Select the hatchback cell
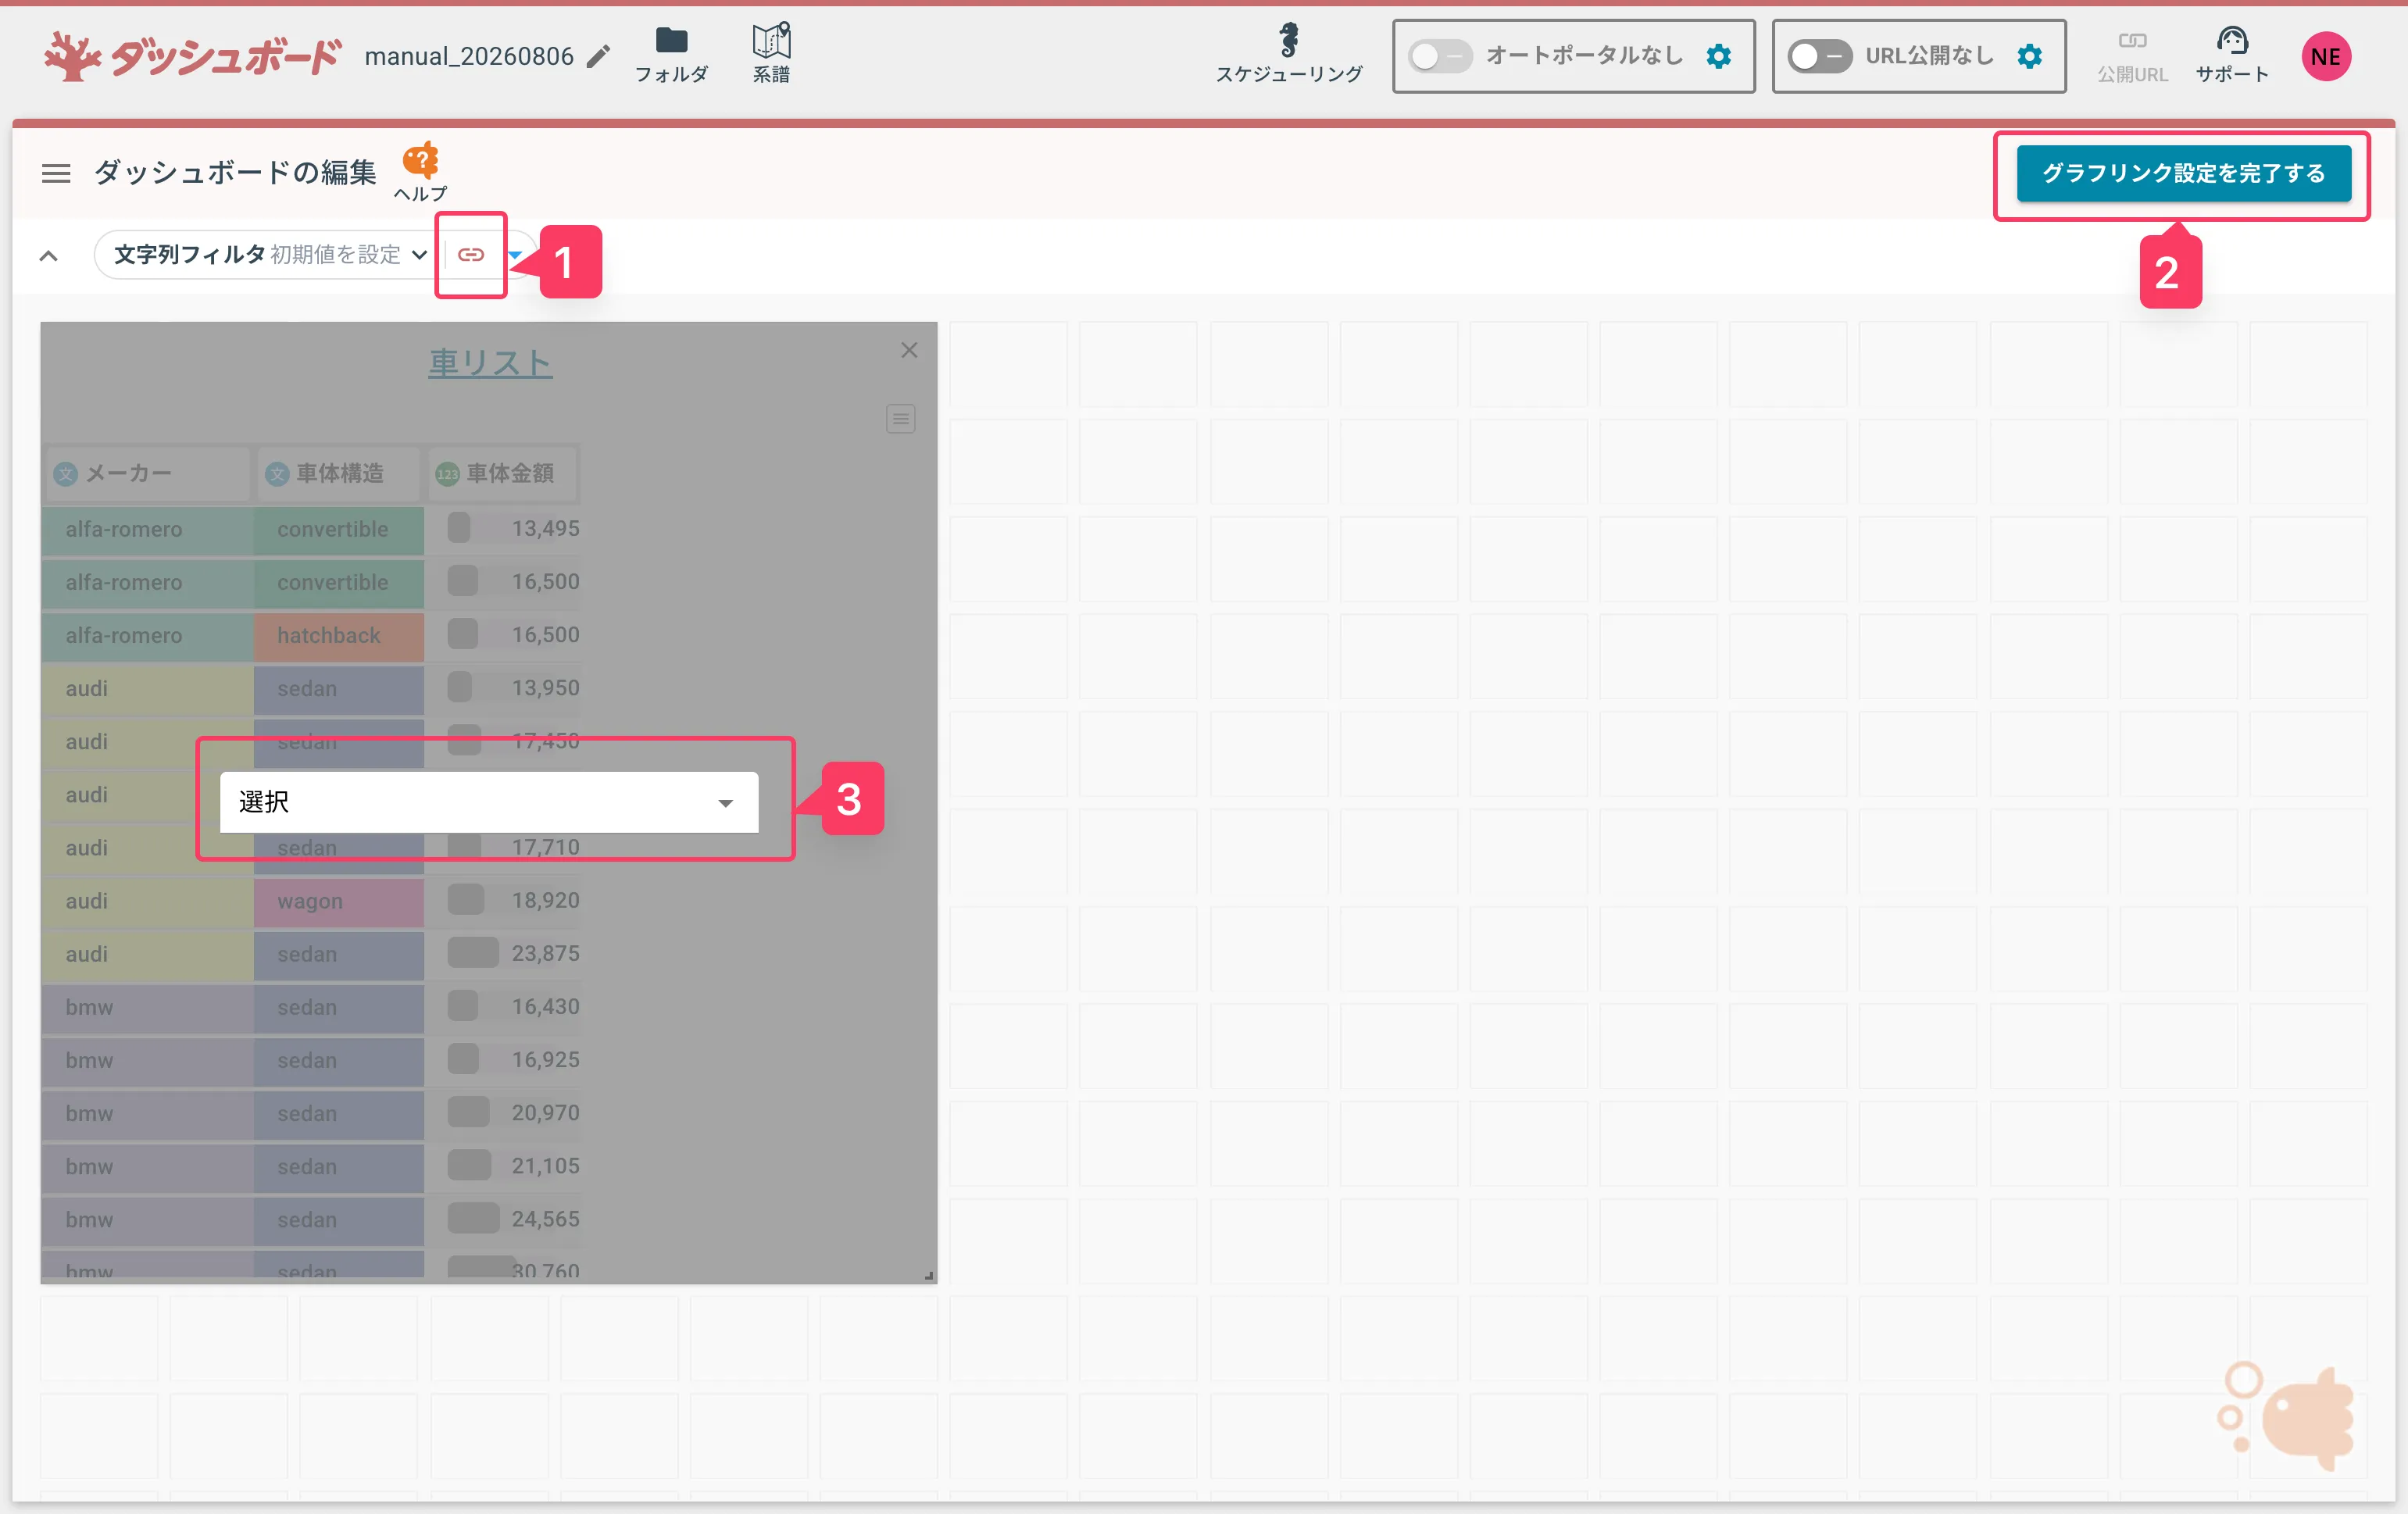Image resolution: width=2408 pixels, height=1514 pixels. 339,635
